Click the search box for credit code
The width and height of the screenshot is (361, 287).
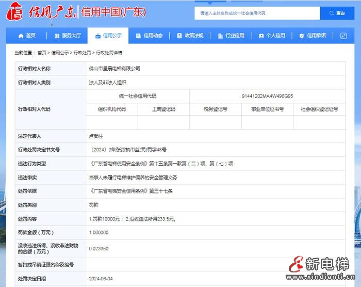257,13
